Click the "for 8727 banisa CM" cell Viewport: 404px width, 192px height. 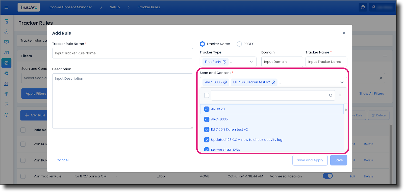coord(90,176)
